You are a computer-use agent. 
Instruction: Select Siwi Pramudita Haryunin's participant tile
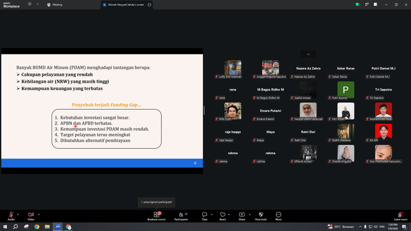tap(383, 154)
